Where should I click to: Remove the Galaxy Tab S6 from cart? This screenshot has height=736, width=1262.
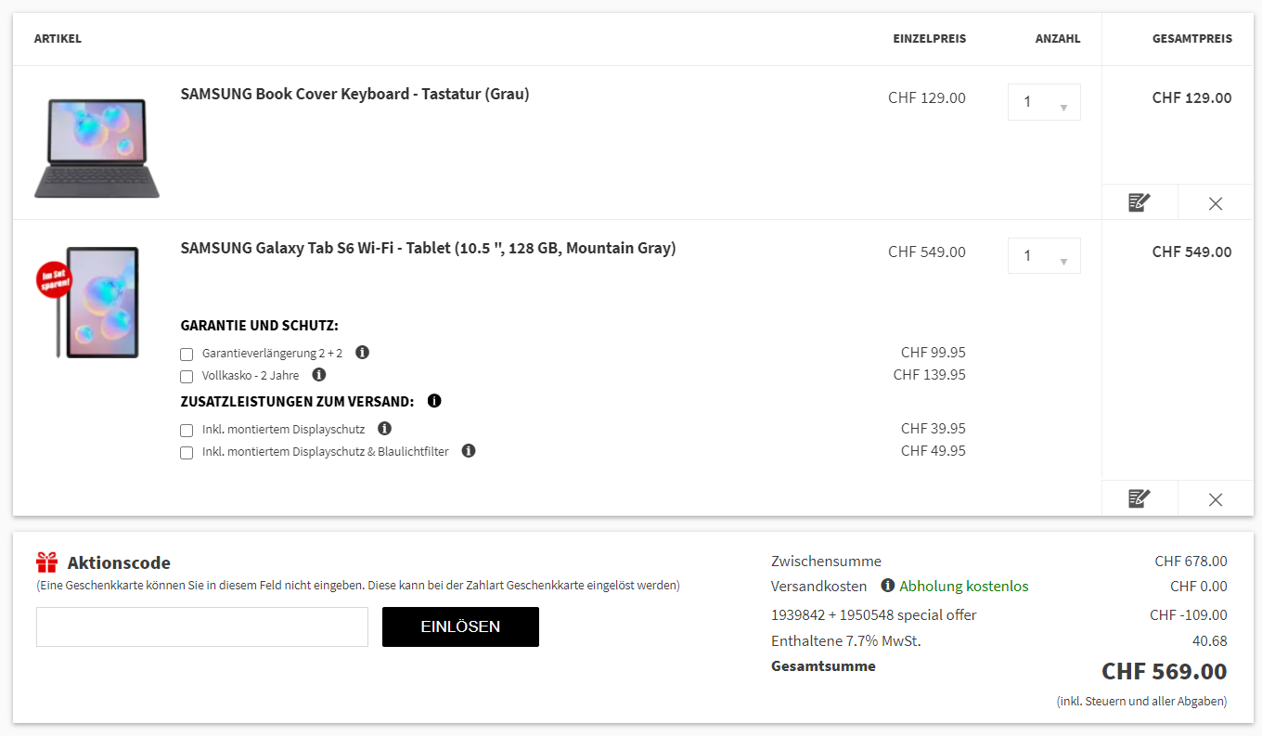point(1216,499)
